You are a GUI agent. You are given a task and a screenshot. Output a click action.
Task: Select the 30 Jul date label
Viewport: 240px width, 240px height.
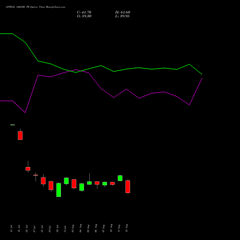click(x=57, y=228)
